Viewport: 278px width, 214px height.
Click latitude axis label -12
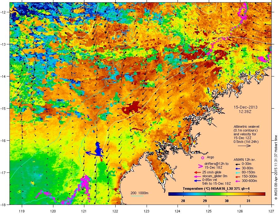click(x=3, y=12)
